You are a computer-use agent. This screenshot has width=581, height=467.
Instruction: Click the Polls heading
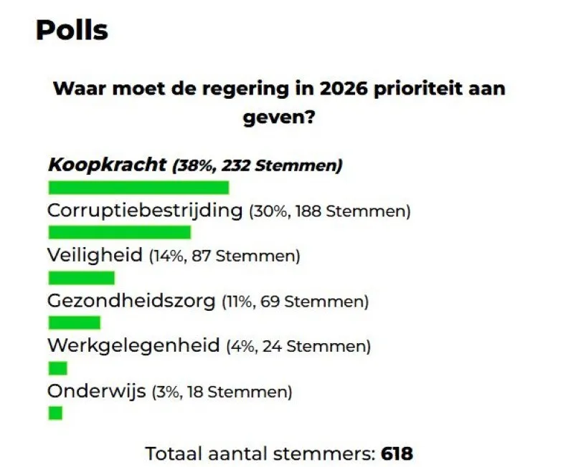(72, 31)
